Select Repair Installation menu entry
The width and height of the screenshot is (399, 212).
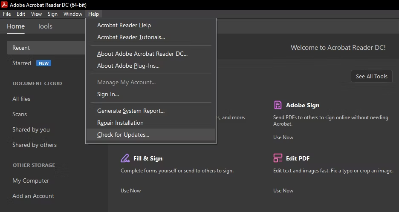click(120, 123)
